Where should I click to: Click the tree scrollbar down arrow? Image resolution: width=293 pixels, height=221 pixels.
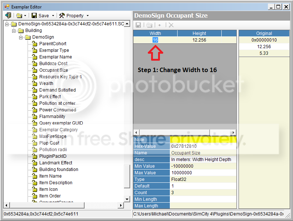point(127,199)
